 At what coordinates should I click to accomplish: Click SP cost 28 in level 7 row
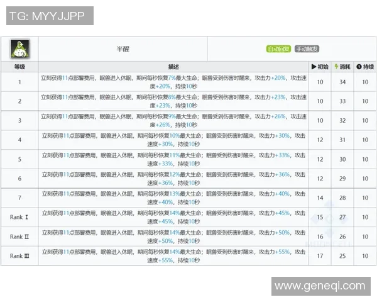(x=342, y=198)
